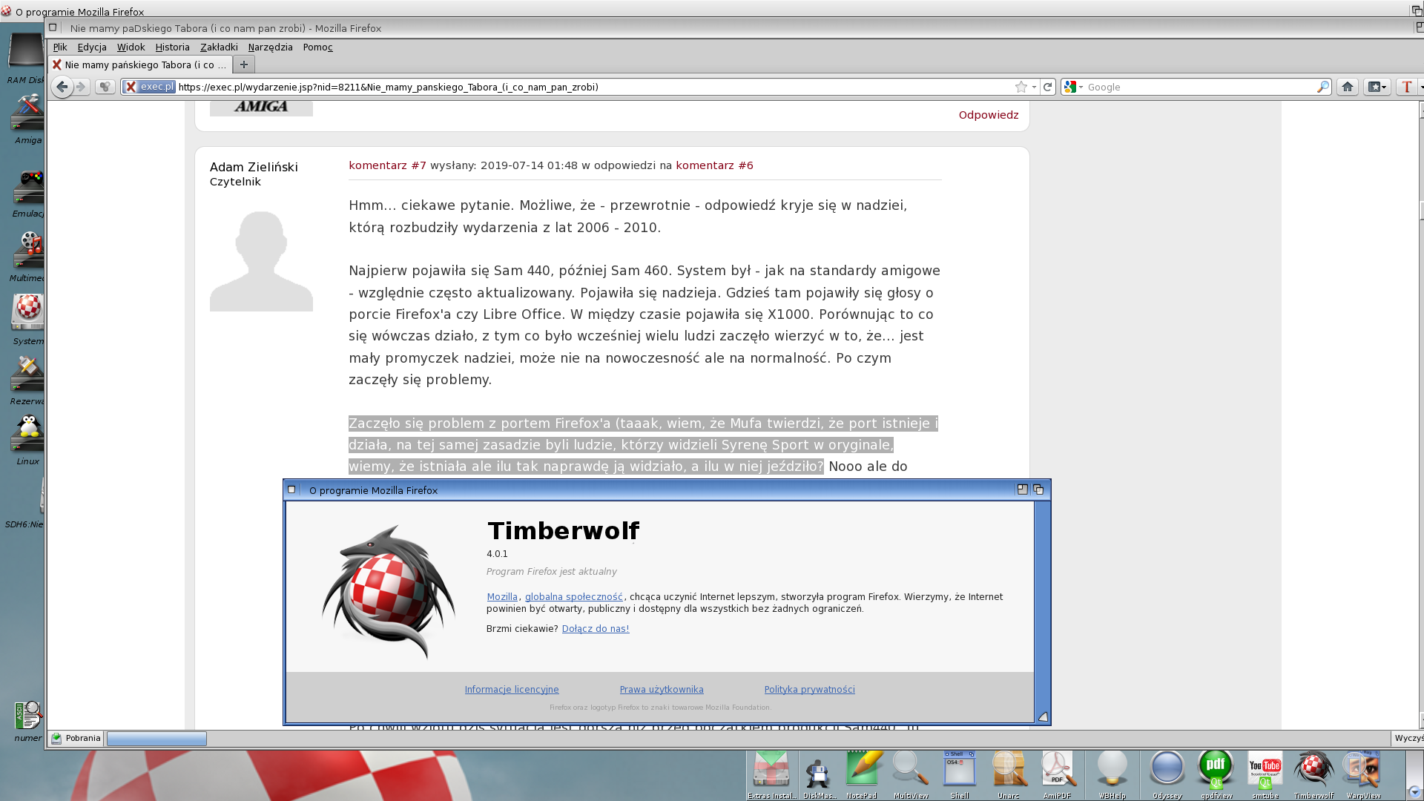Open the Narzędzia menu
This screenshot has width=1424, height=801.
click(x=270, y=47)
